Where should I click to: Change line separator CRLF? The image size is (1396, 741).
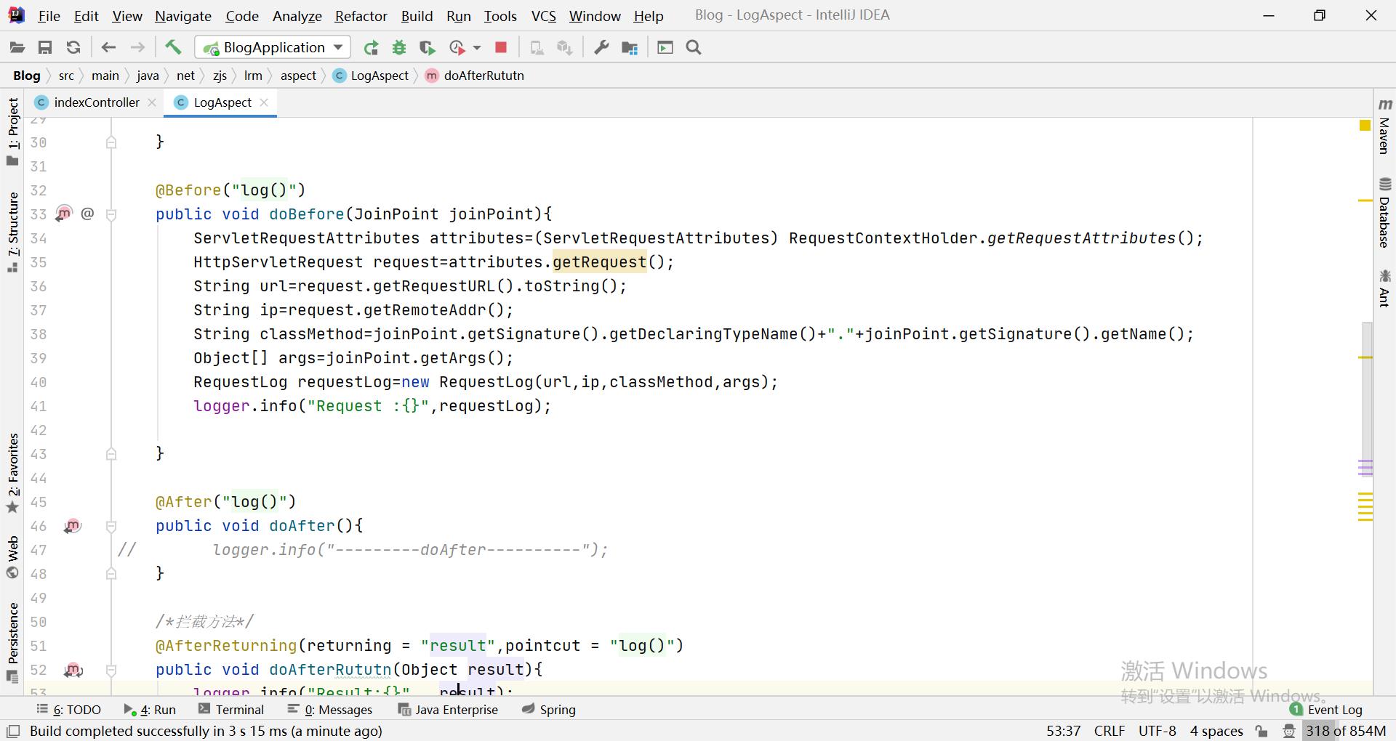1110,731
